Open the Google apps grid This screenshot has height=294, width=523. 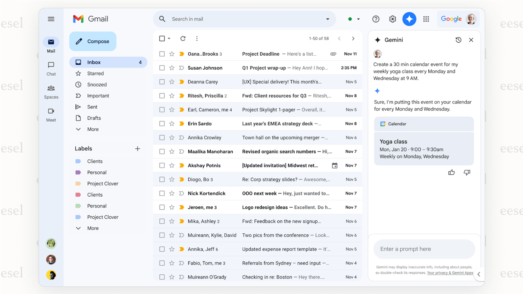(x=426, y=19)
